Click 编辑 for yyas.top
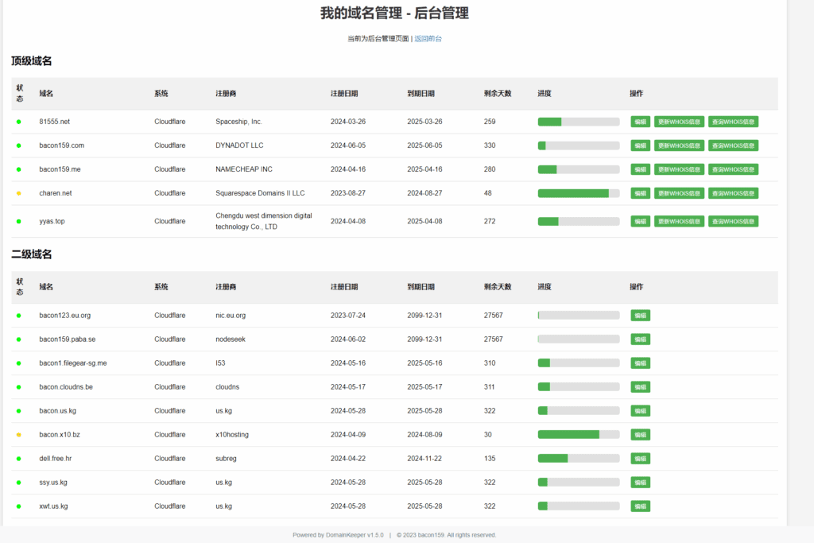 640,221
